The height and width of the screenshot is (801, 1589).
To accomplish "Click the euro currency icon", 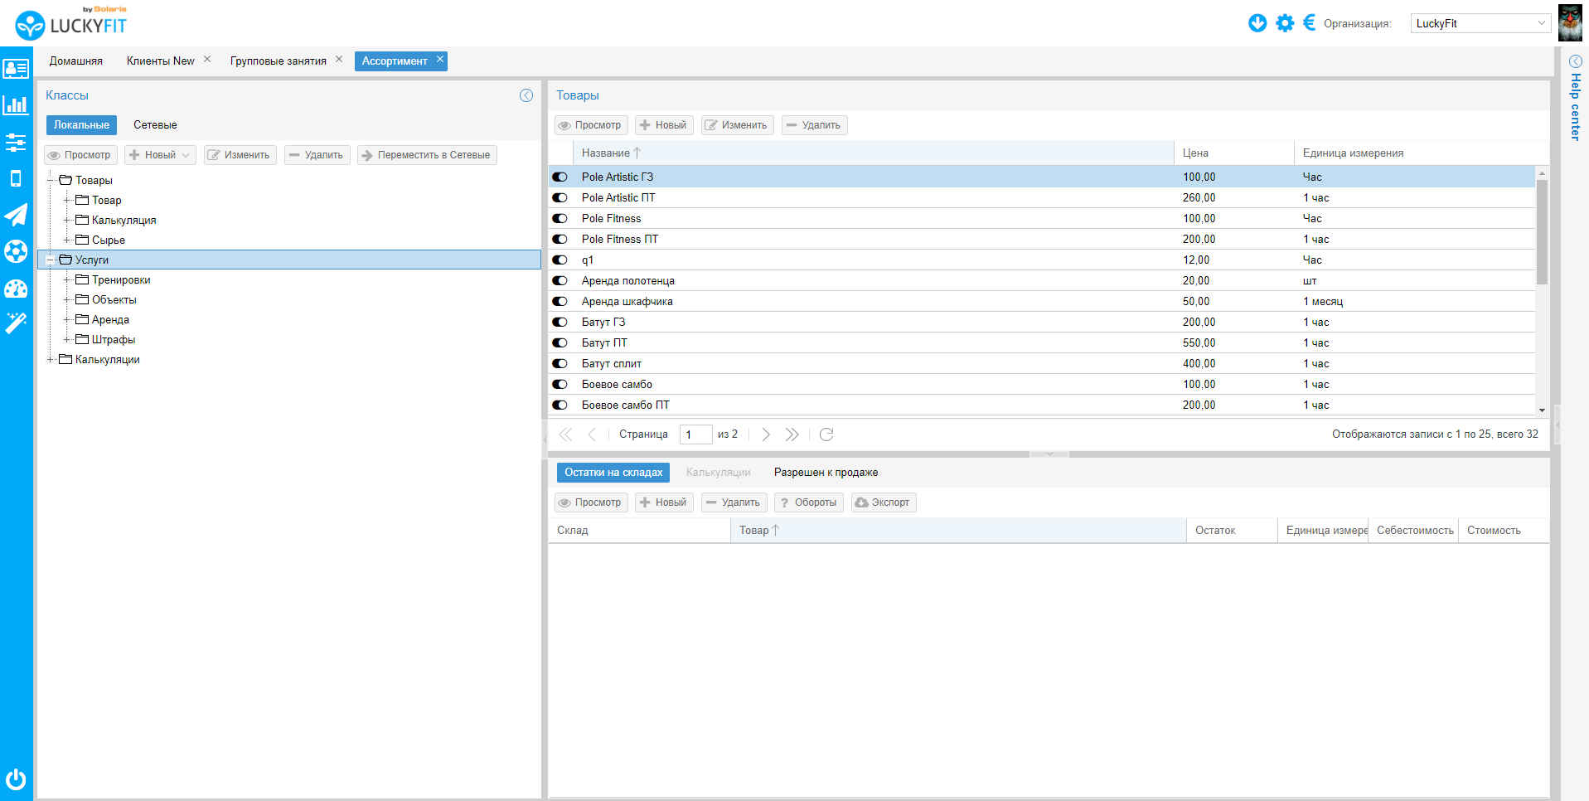I will (1310, 22).
